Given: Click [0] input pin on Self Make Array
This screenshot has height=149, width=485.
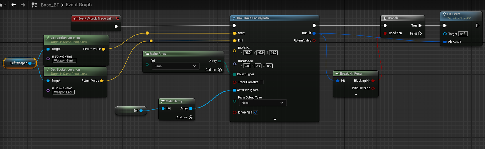Looking at the screenshot, I should point(163,108).
